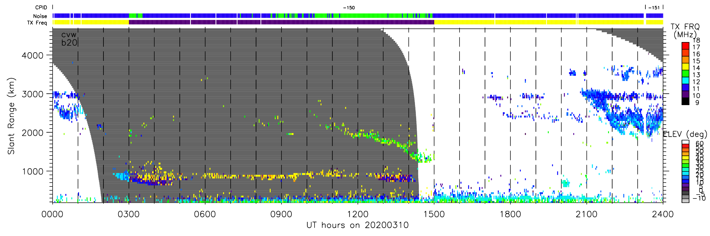This screenshot has width=710, height=236.
Task: Click the -10 label on elevation legend
Action: [699, 198]
